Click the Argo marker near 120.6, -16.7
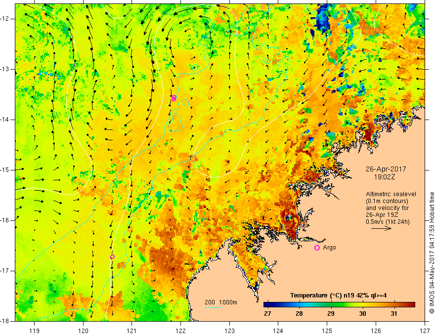 pyautogui.click(x=112, y=257)
